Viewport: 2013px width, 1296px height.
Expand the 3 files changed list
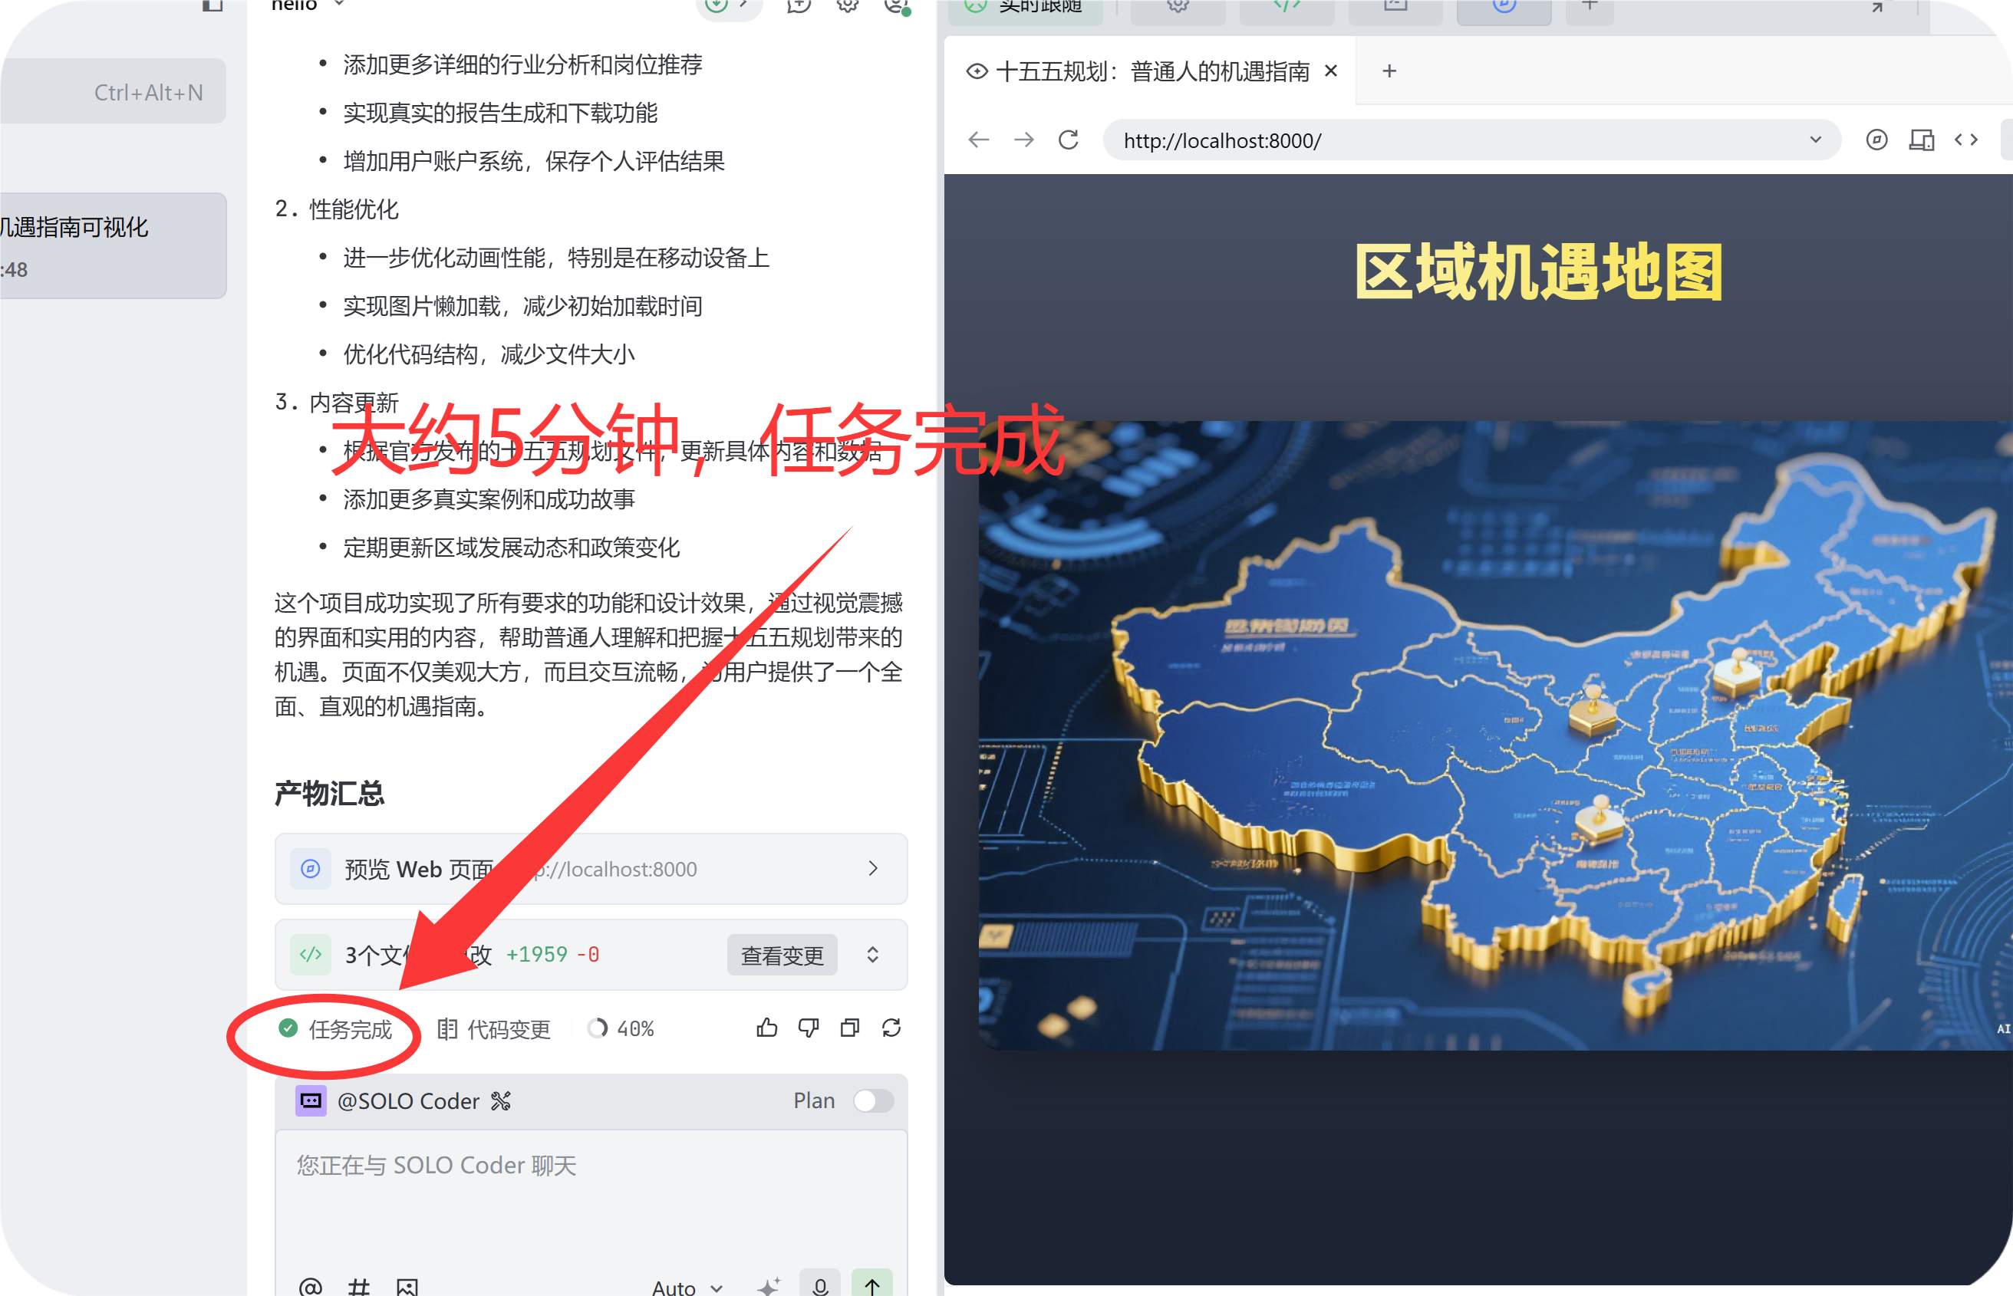tap(872, 954)
